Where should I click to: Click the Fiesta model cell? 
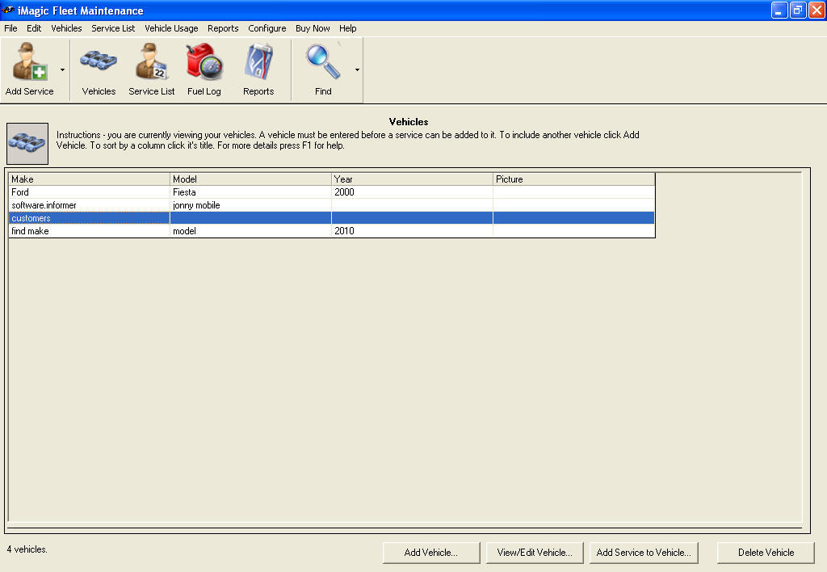[250, 192]
